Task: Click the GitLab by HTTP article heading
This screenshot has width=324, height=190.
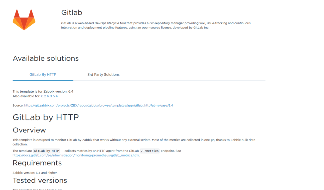Action: [x=46, y=117]
